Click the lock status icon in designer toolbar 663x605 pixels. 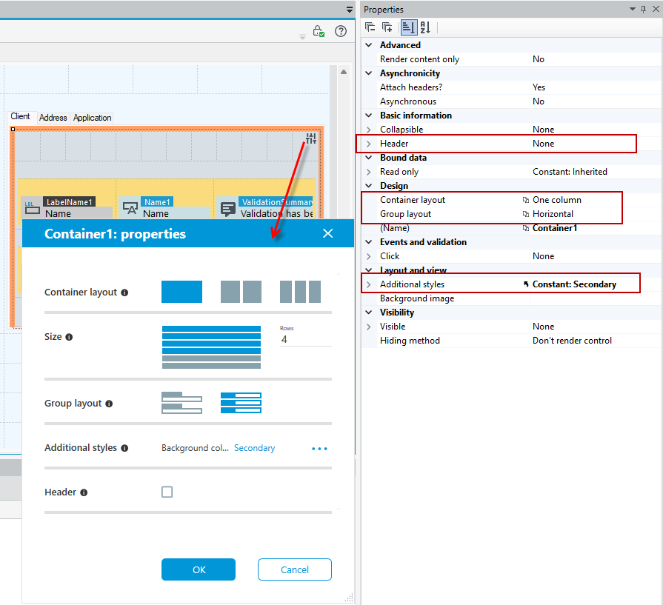[319, 31]
